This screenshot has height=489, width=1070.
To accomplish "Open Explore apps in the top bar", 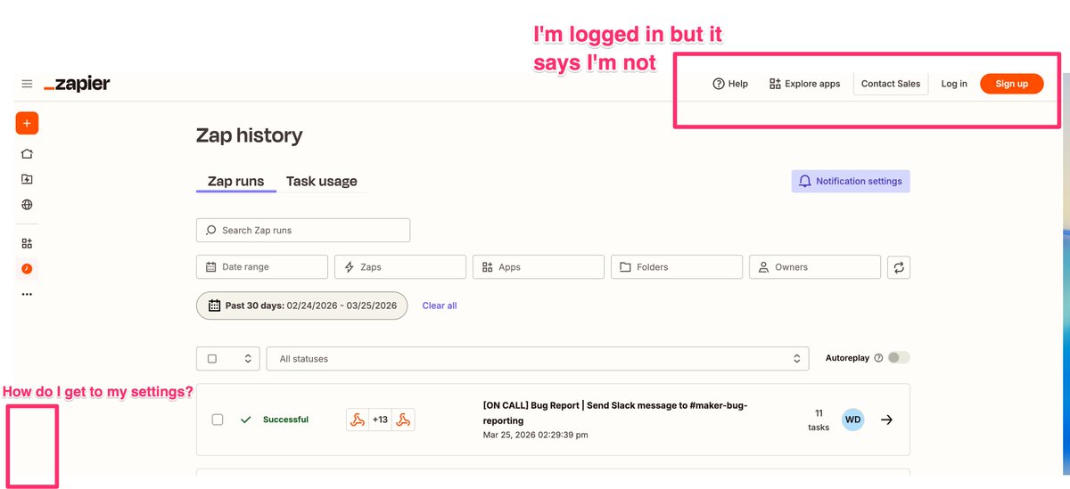I will tap(804, 84).
